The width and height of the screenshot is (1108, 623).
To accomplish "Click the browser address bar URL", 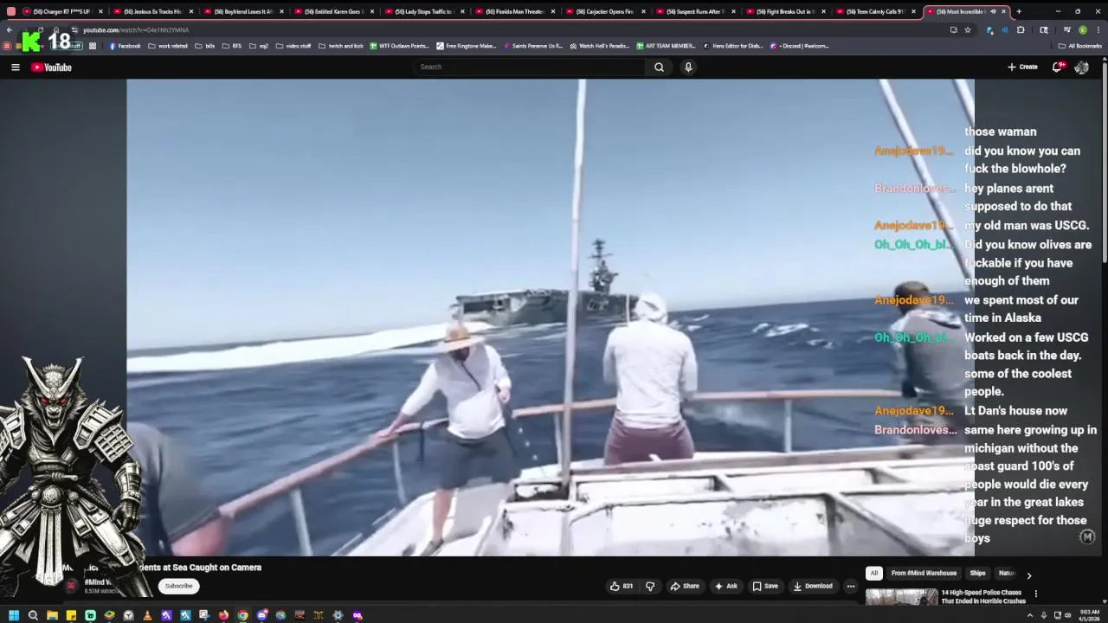I will coord(135,29).
